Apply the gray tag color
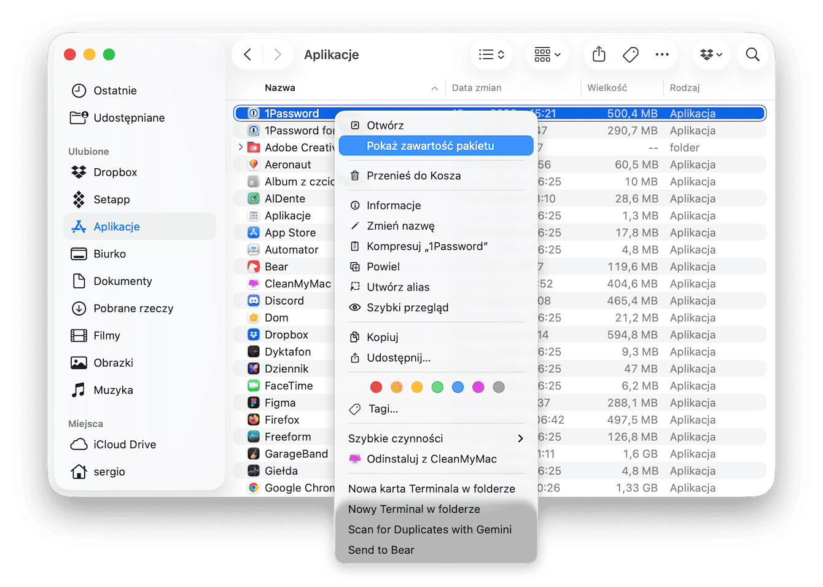The width and height of the screenshot is (823, 587). pos(499,387)
